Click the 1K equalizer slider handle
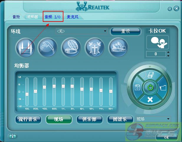 point(63,86)
